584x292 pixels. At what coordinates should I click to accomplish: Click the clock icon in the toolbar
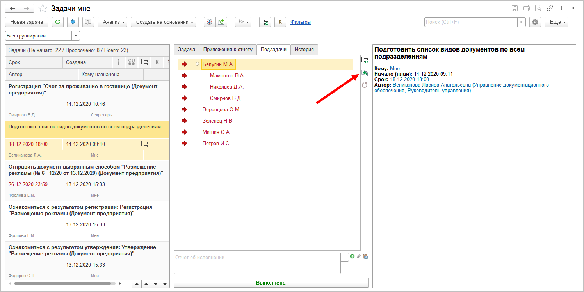tap(210, 22)
